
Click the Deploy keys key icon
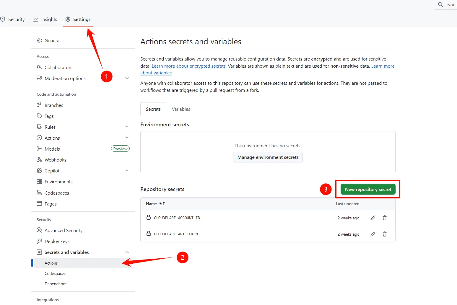39,241
